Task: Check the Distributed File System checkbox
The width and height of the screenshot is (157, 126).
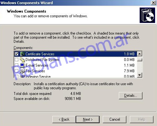Action: click(x=16, y=60)
